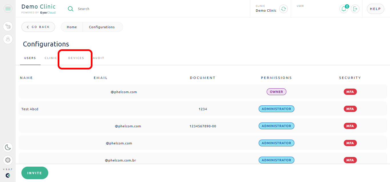Switch to the Devices tab

click(76, 58)
